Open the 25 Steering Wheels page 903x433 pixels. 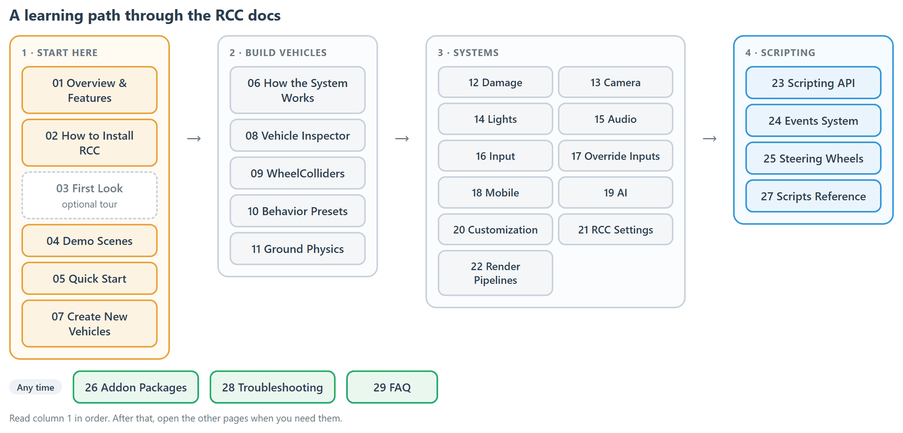pos(813,158)
